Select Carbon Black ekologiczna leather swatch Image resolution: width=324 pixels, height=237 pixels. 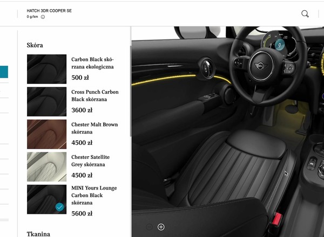46,69
